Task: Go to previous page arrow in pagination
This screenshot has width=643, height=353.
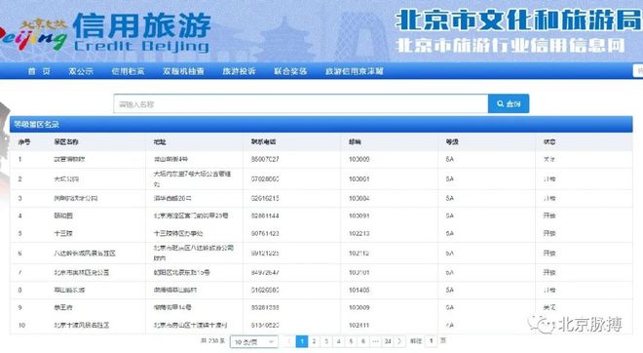Action: coord(289,341)
